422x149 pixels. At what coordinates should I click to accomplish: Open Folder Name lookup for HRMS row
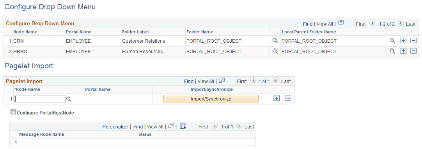[275, 51]
